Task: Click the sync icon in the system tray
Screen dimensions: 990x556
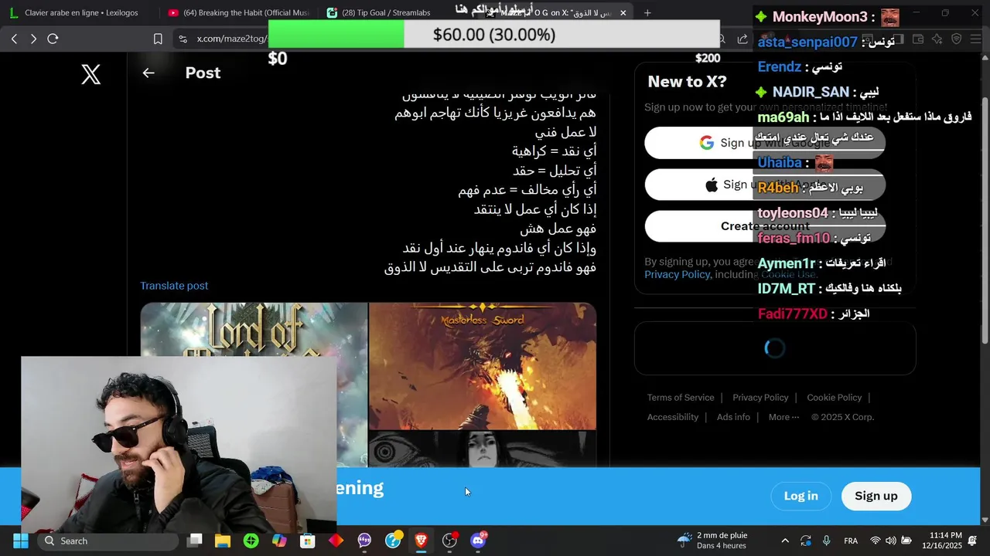Action: (x=806, y=541)
